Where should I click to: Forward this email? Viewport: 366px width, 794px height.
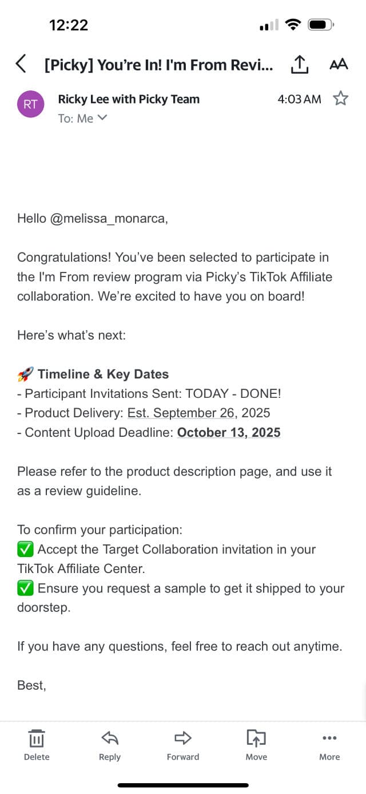click(183, 745)
